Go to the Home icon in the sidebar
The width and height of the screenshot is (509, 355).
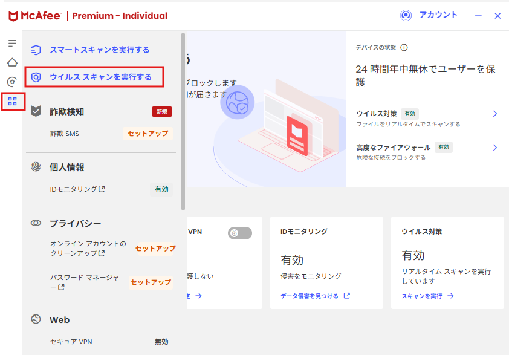[x=12, y=62]
